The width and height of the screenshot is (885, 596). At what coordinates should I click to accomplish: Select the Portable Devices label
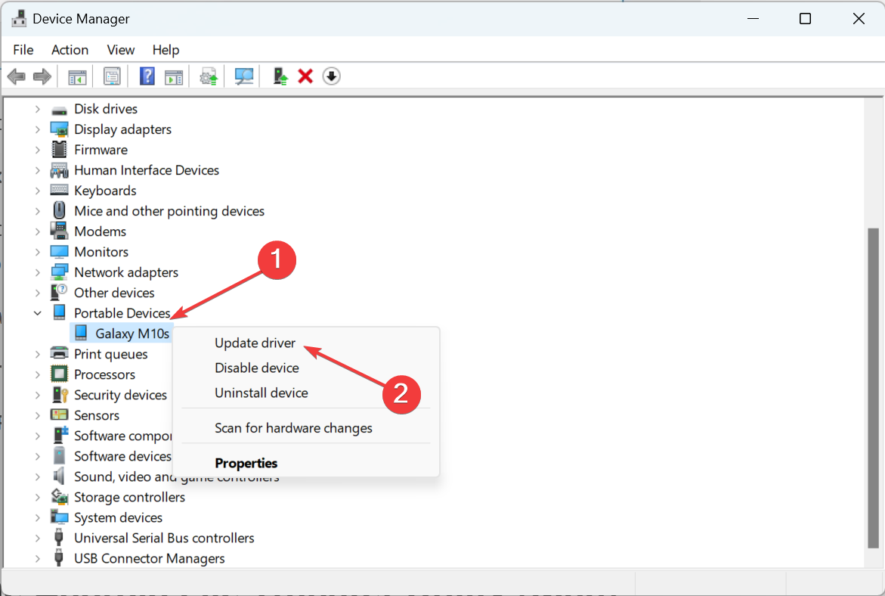click(x=122, y=313)
